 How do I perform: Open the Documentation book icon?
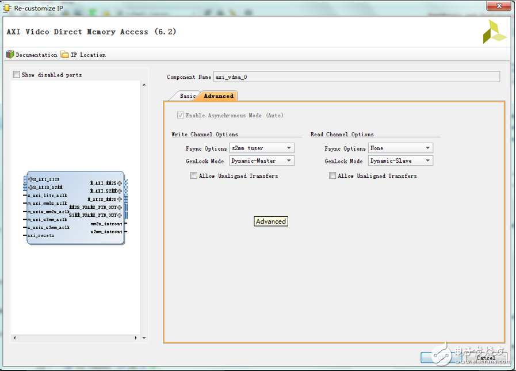(10, 55)
